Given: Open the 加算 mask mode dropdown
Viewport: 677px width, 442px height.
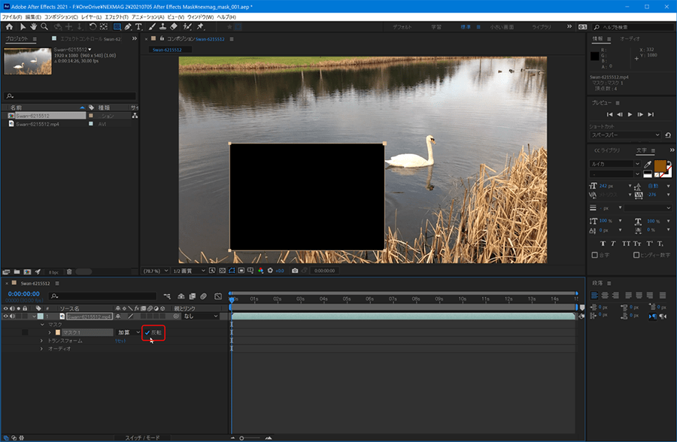Looking at the screenshot, I should (126, 333).
